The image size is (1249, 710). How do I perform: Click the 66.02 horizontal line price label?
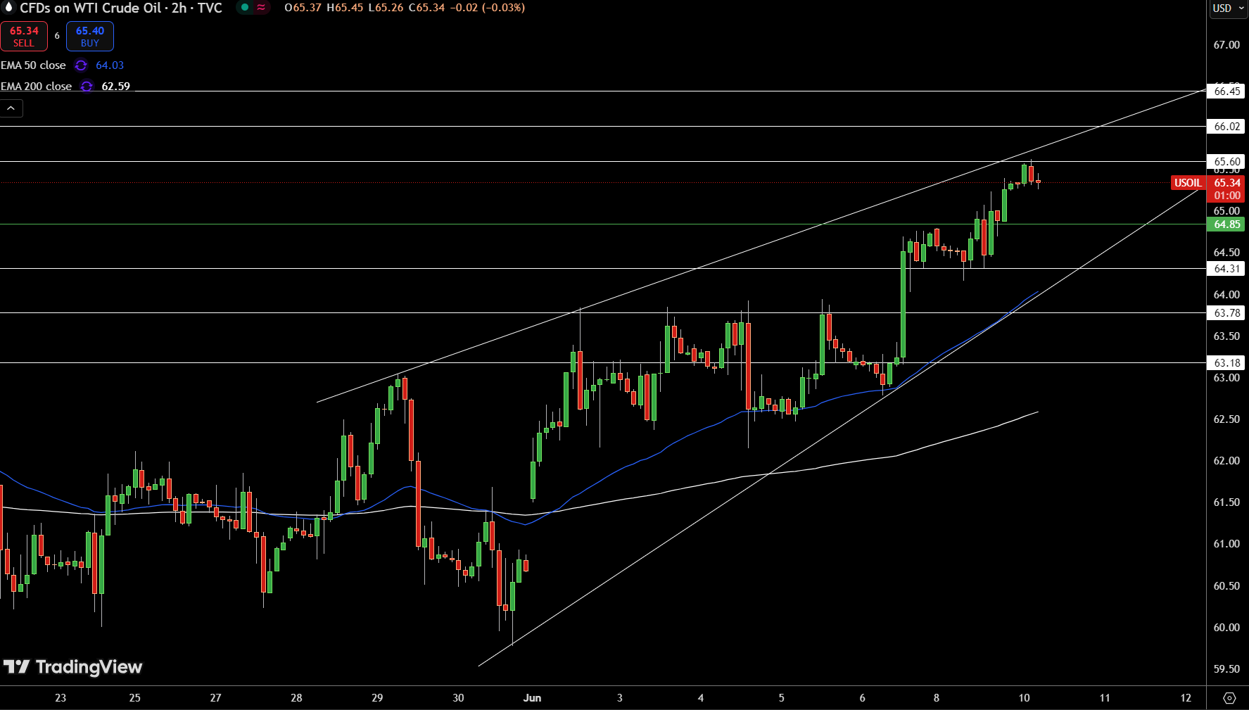click(1226, 127)
